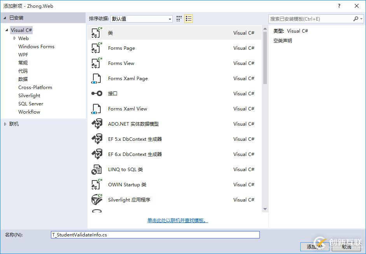
Task: Open the online templates search link
Action: (177, 220)
